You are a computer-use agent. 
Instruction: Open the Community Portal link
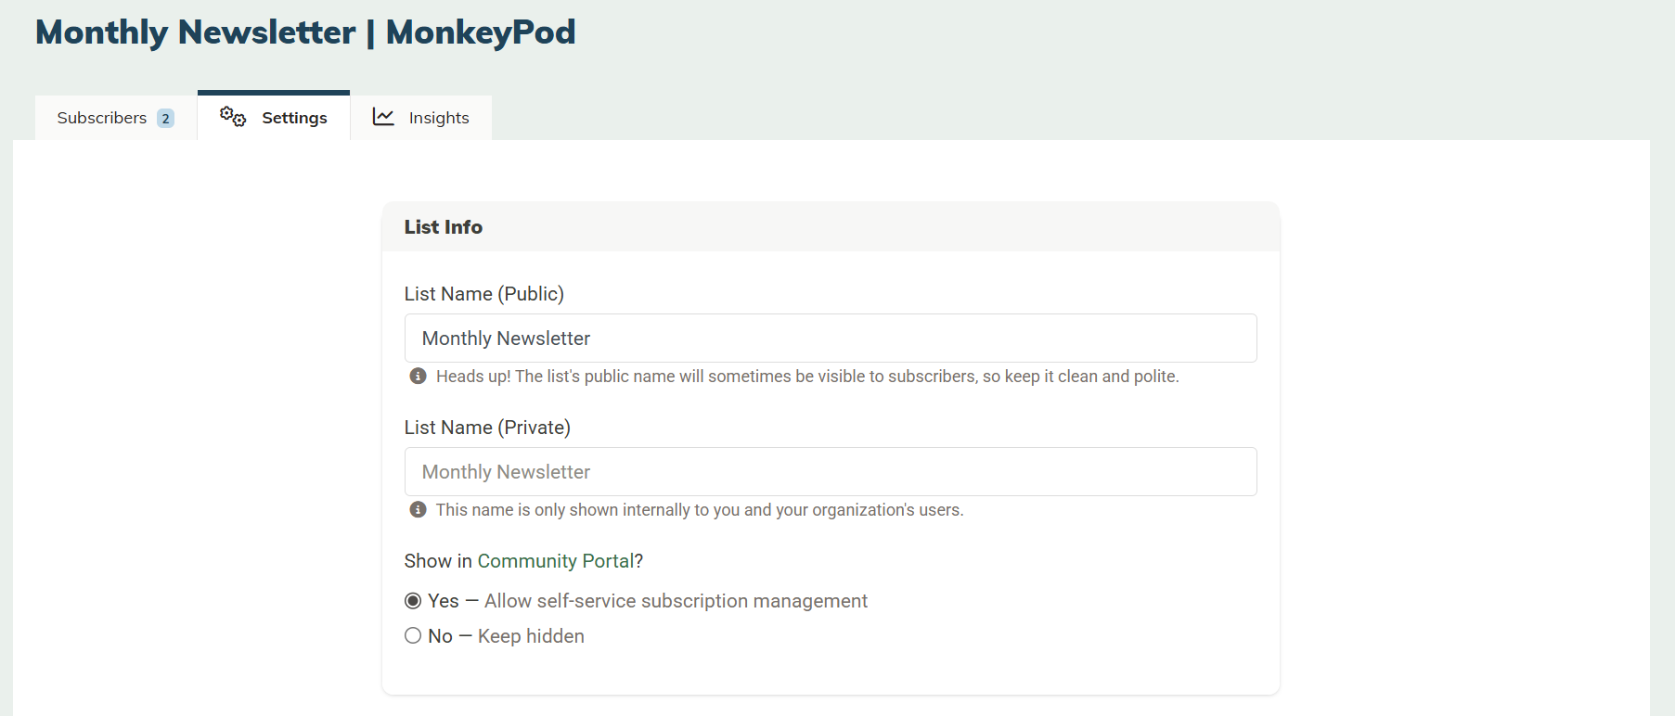(555, 561)
